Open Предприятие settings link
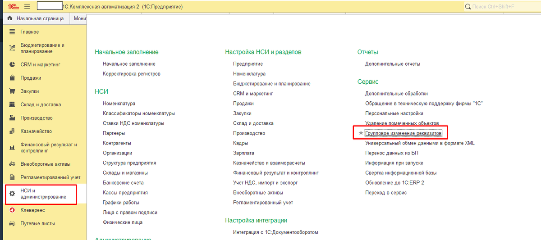 point(248,64)
